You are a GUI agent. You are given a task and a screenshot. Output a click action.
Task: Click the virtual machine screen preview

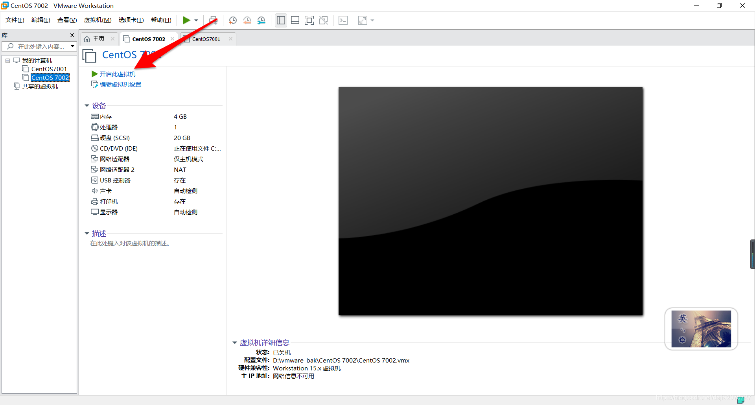click(490, 201)
